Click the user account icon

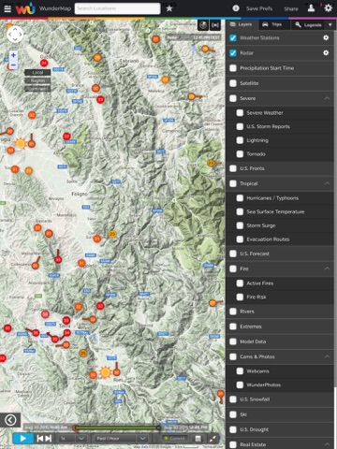[311, 8]
